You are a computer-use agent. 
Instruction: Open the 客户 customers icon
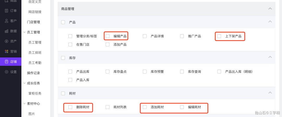tap(7, 21)
